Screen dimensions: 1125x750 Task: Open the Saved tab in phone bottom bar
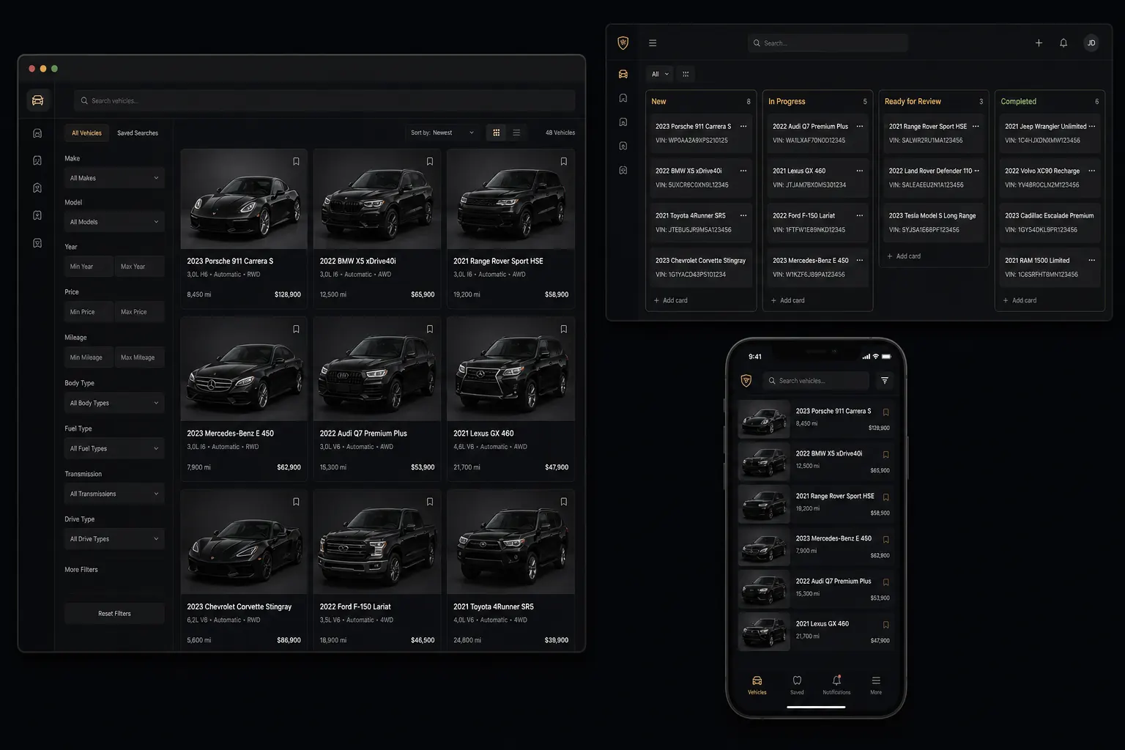(x=797, y=685)
